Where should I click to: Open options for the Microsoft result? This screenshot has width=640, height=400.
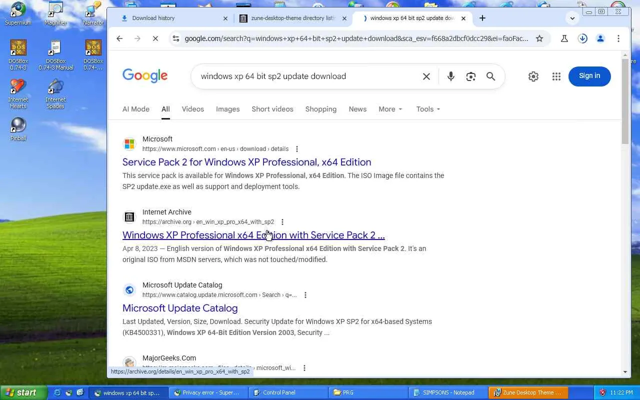(x=297, y=149)
